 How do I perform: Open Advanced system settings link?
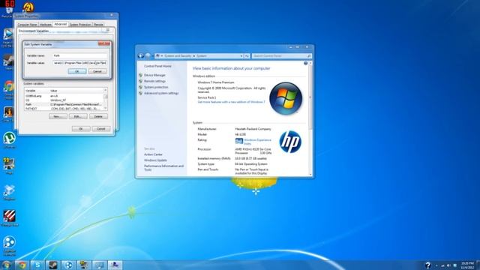pyautogui.click(x=161, y=93)
